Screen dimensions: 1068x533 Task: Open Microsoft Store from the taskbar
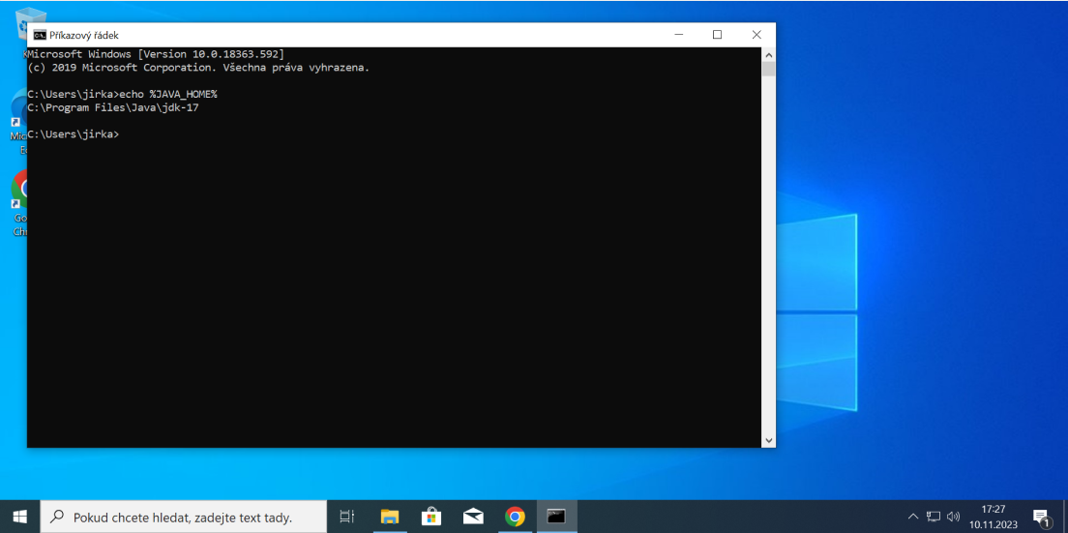click(431, 517)
